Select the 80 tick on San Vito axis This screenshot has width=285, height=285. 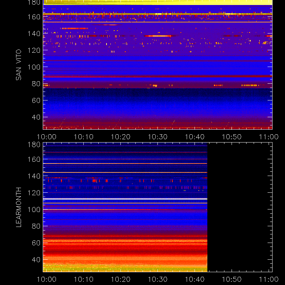tap(36, 84)
